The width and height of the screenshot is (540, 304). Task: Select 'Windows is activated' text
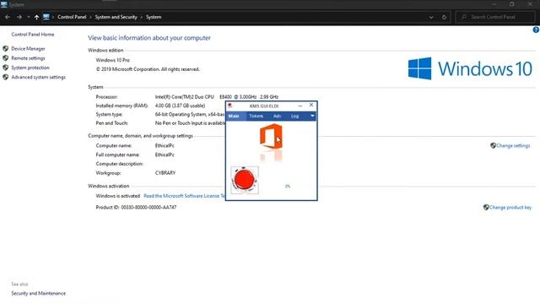[x=118, y=196]
